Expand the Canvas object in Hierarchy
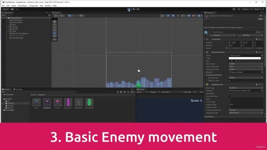This screenshot has height=150, width=267. tap(8, 29)
